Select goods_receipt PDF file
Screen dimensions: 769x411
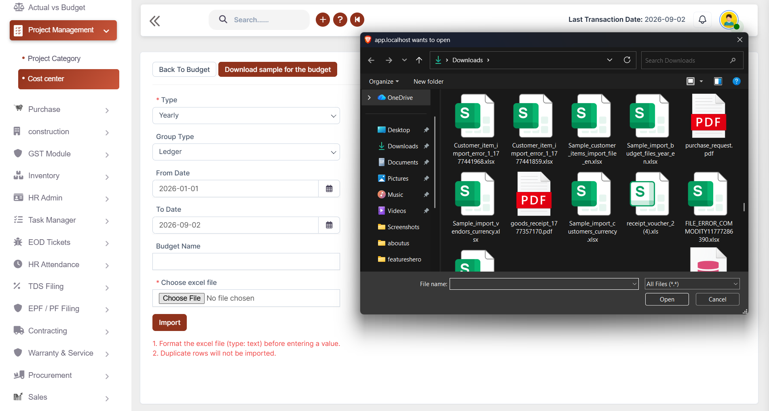[534, 204]
